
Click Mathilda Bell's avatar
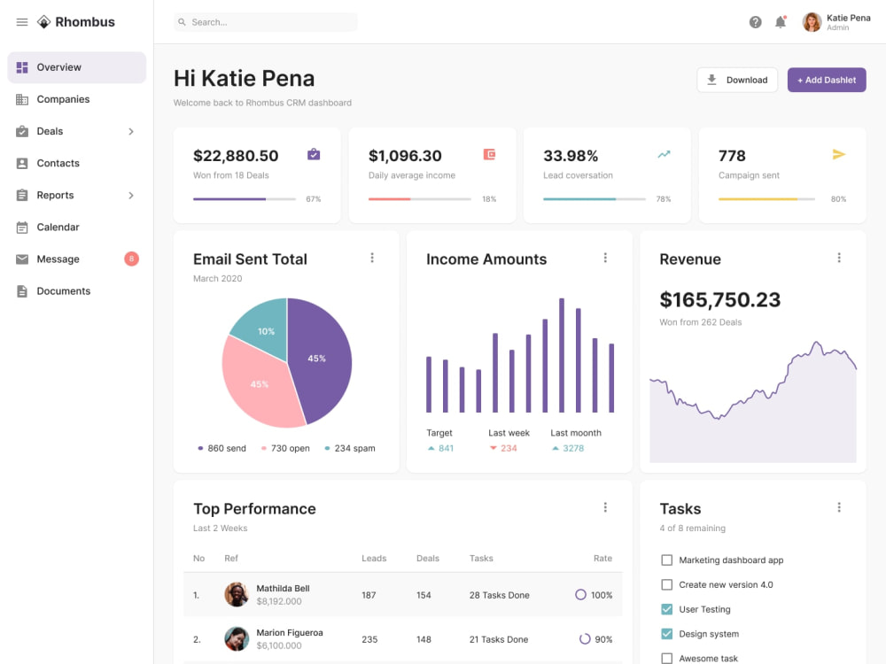237,595
